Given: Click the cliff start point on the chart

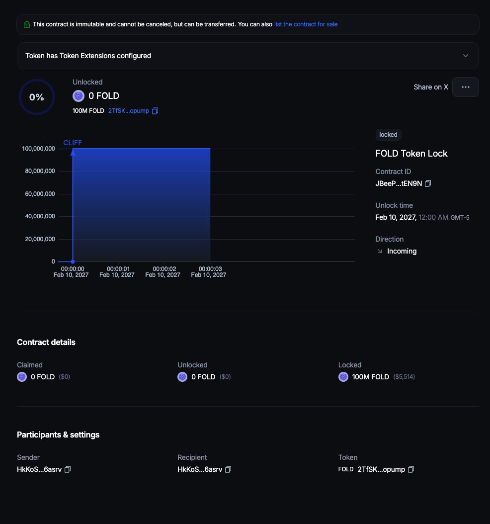Looking at the screenshot, I should (73, 261).
